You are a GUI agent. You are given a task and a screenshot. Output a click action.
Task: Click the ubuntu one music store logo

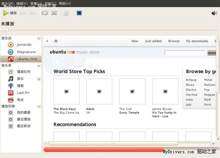[75, 52]
